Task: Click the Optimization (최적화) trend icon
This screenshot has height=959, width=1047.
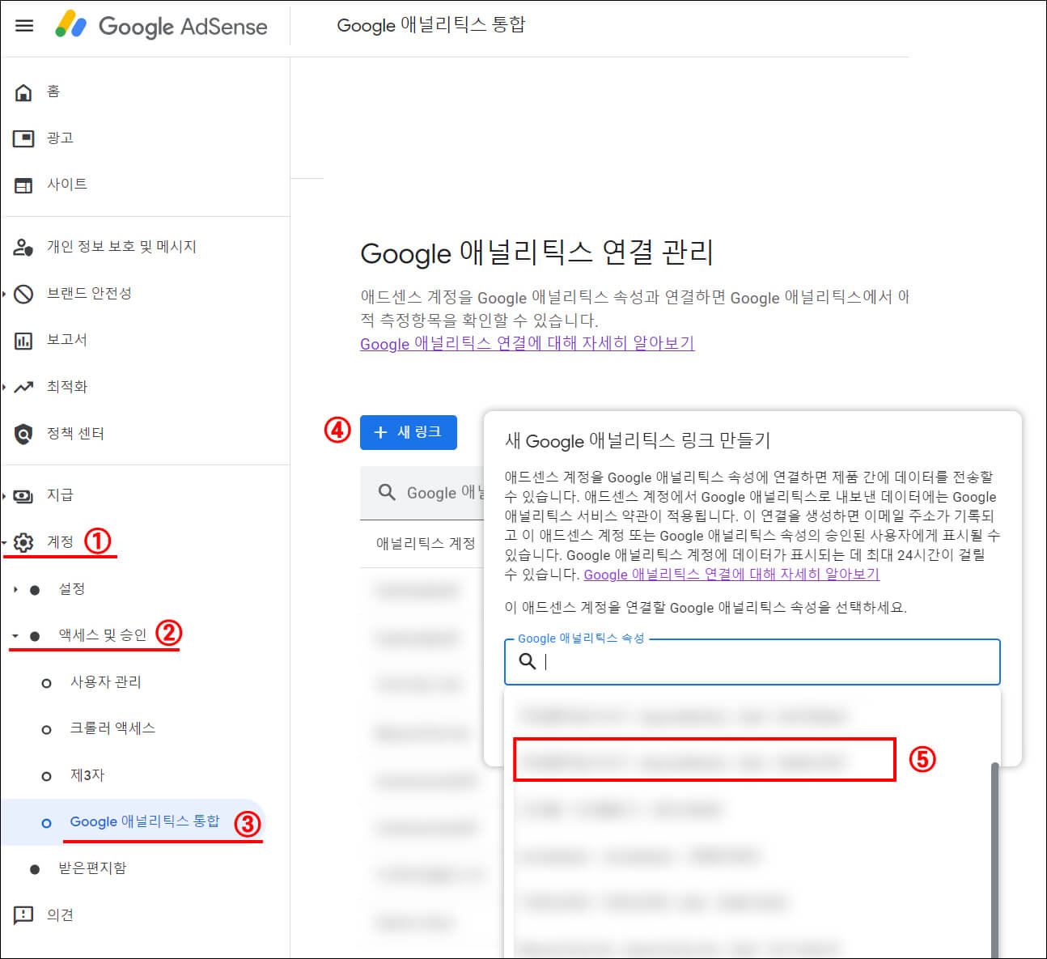Action: click(23, 387)
